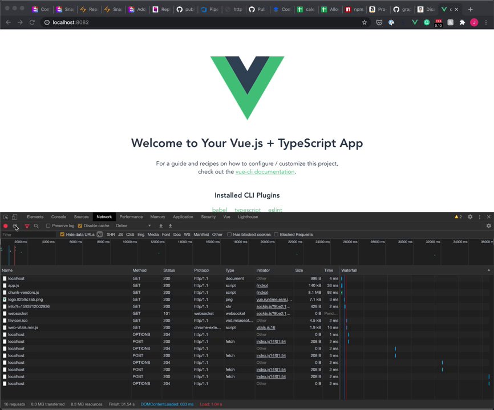The height and width of the screenshot is (410, 494).
Task: Select the favicon.ico request
Action: click(x=170, y=321)
